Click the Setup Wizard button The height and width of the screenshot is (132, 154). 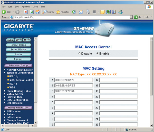[18, 50]
